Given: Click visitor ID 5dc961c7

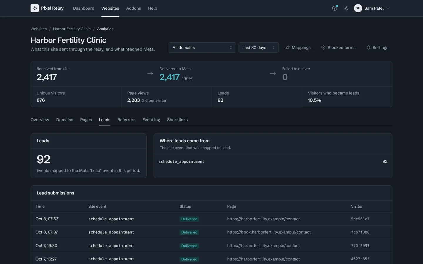Looking at the screenshot, I should (x=360, y=219).
